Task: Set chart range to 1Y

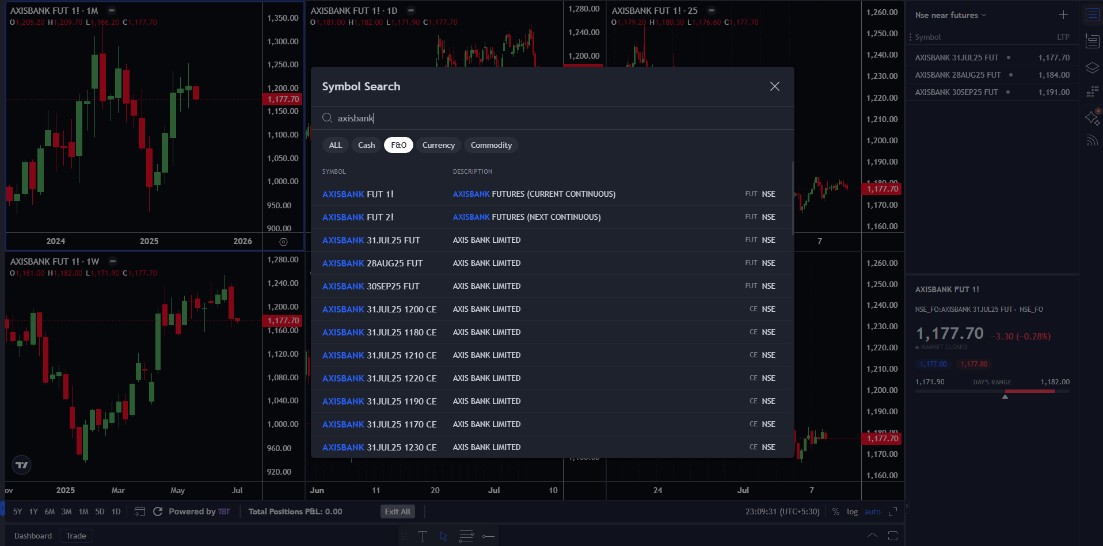Action: [x=33, y=511]
